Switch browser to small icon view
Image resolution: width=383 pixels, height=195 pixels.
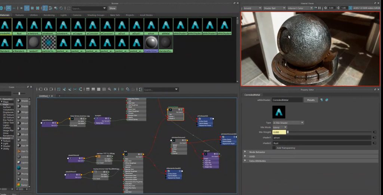pyautogui.click(x=21, y=8)
